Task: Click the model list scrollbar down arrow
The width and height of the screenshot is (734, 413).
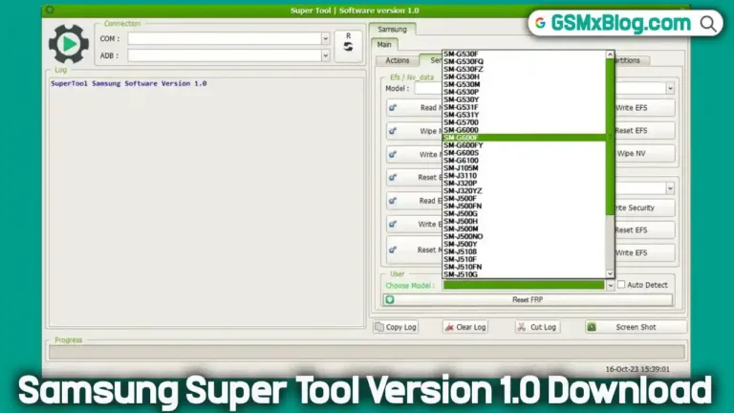Action: tap(610, 274)
